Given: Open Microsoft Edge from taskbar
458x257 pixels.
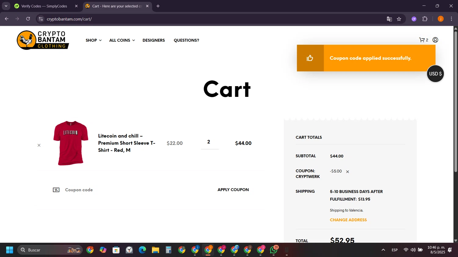Looking at the screenshot, I should point(142,250).
